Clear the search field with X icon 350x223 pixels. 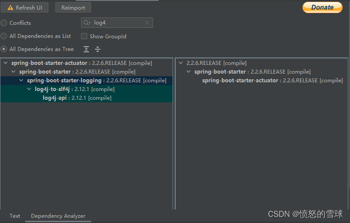point(146,23)
